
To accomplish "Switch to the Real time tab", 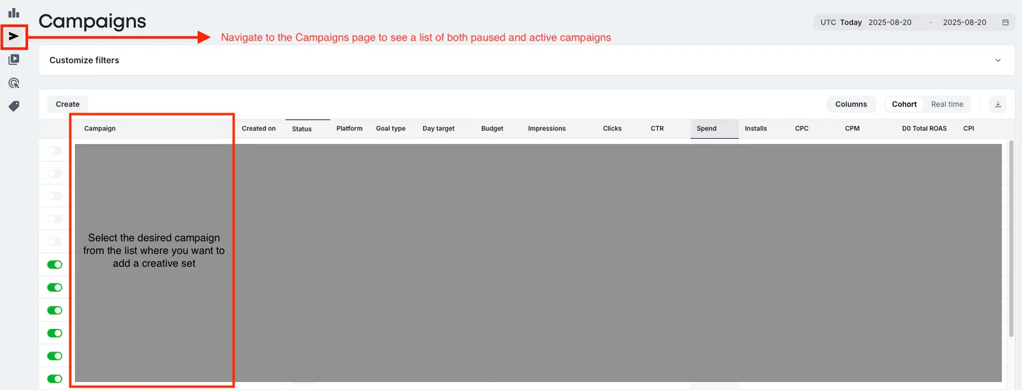I will (x=947, y=104).
